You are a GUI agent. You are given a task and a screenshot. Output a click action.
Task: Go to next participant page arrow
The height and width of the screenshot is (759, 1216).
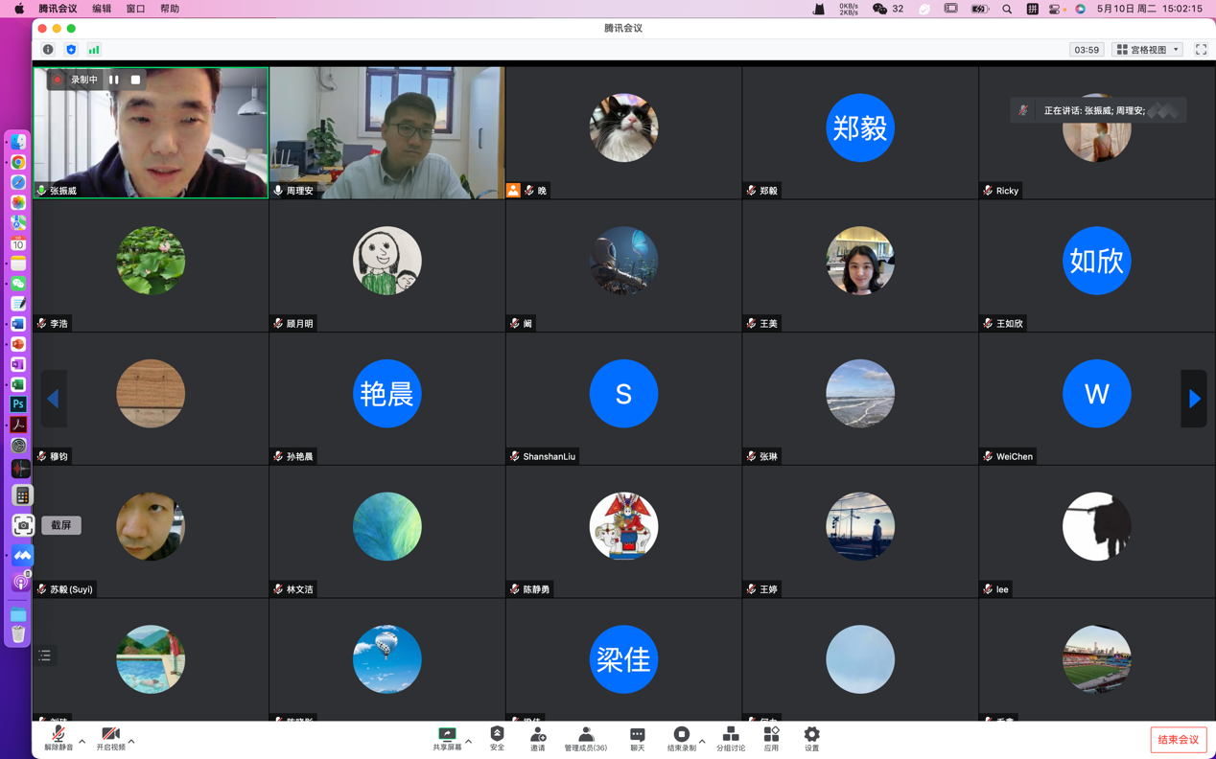tap(1194, 399)
